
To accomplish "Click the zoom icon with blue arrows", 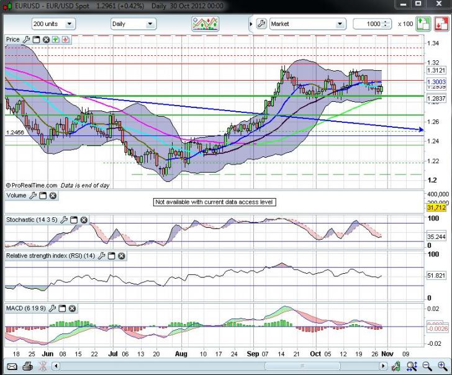I will tap(412, 366).
